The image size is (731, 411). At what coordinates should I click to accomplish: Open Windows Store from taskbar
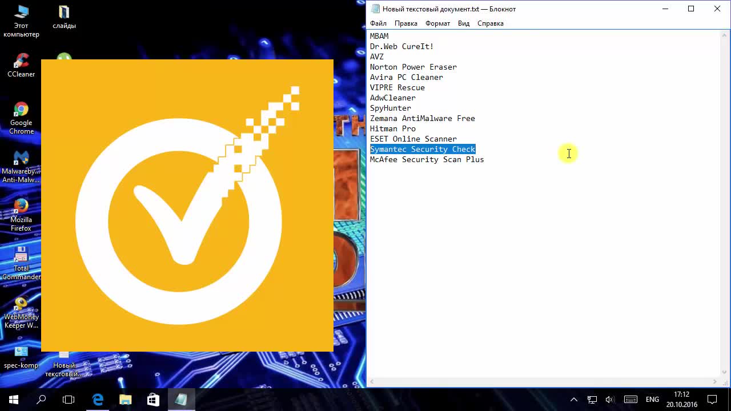(153, 400)
